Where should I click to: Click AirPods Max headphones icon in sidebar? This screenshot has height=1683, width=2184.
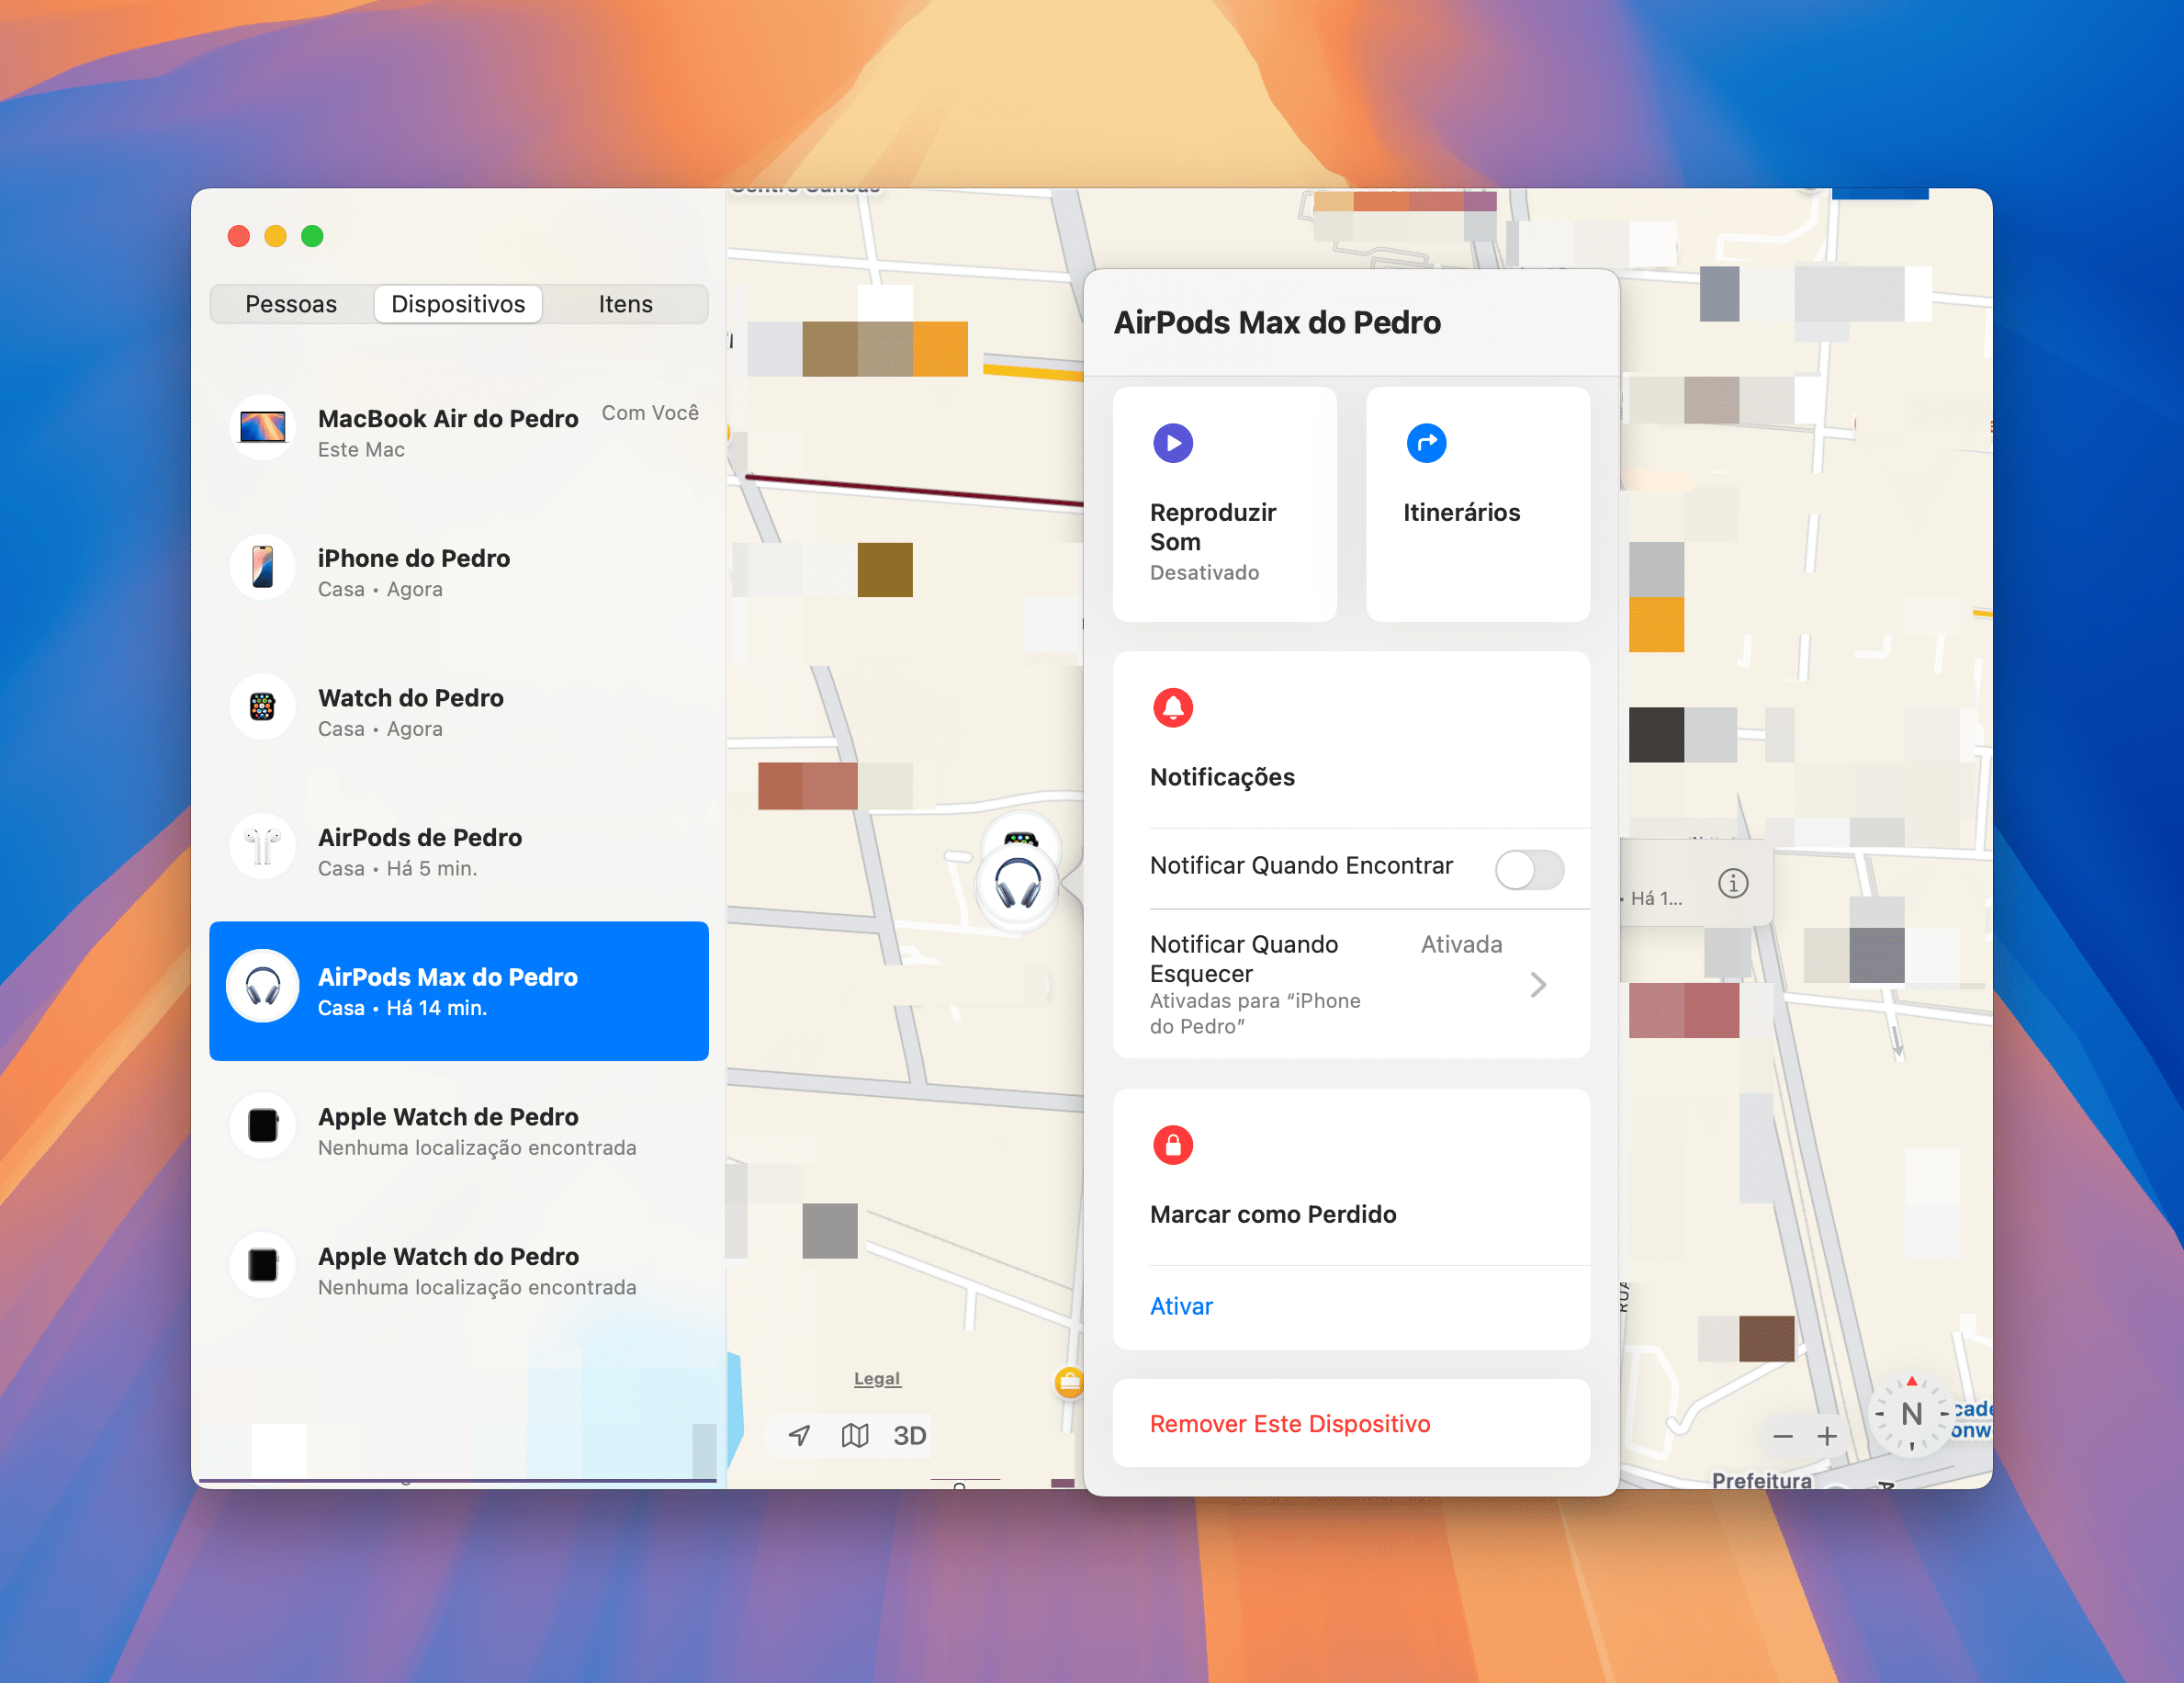click(263, 986)
